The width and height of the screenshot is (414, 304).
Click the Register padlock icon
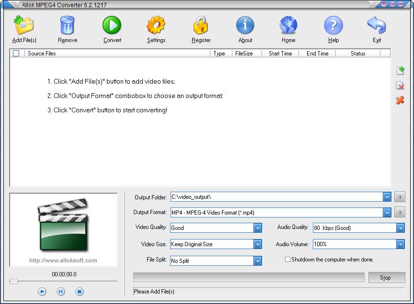coord(201,25)
